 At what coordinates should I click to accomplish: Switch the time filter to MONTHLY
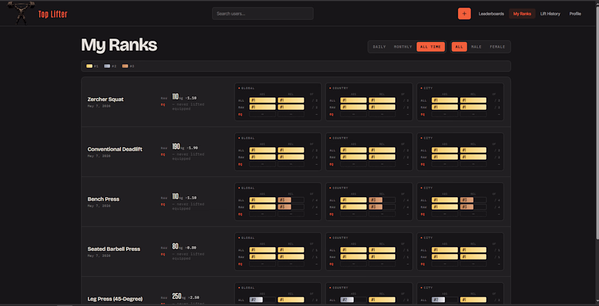(403, 47)
